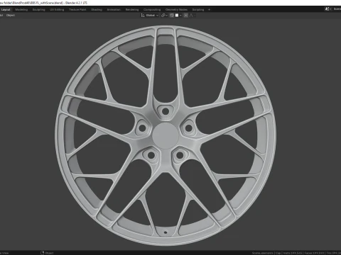
Task: Click the scene statistics in status bar
Action: coord(296,253)
